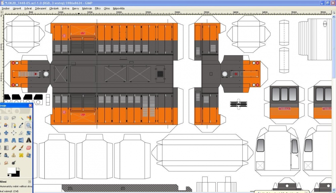Select the Rotate tool
The width and height of the screenshot is (336, 193).
[x=29, y=133]
